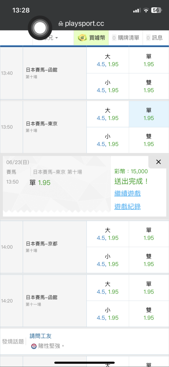Open the user account dropdown arrow
This screenshot has width=169, height=367.
57,38
